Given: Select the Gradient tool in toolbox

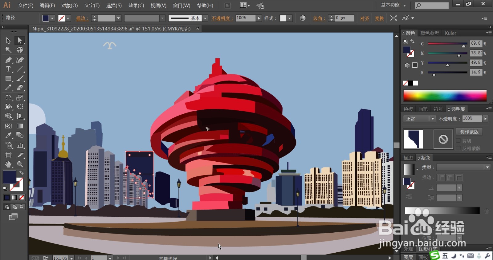Looking at the screenshot, I should pos(20,126).
